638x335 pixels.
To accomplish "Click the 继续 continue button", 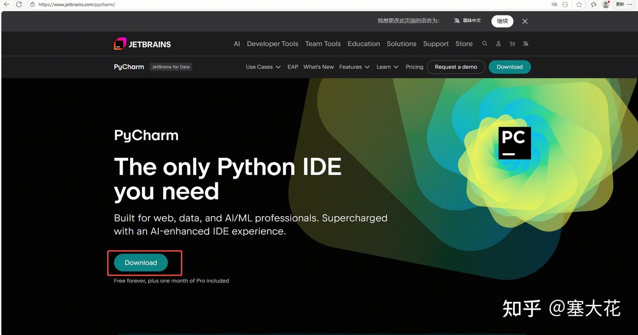I will click(x=502, y=21).
